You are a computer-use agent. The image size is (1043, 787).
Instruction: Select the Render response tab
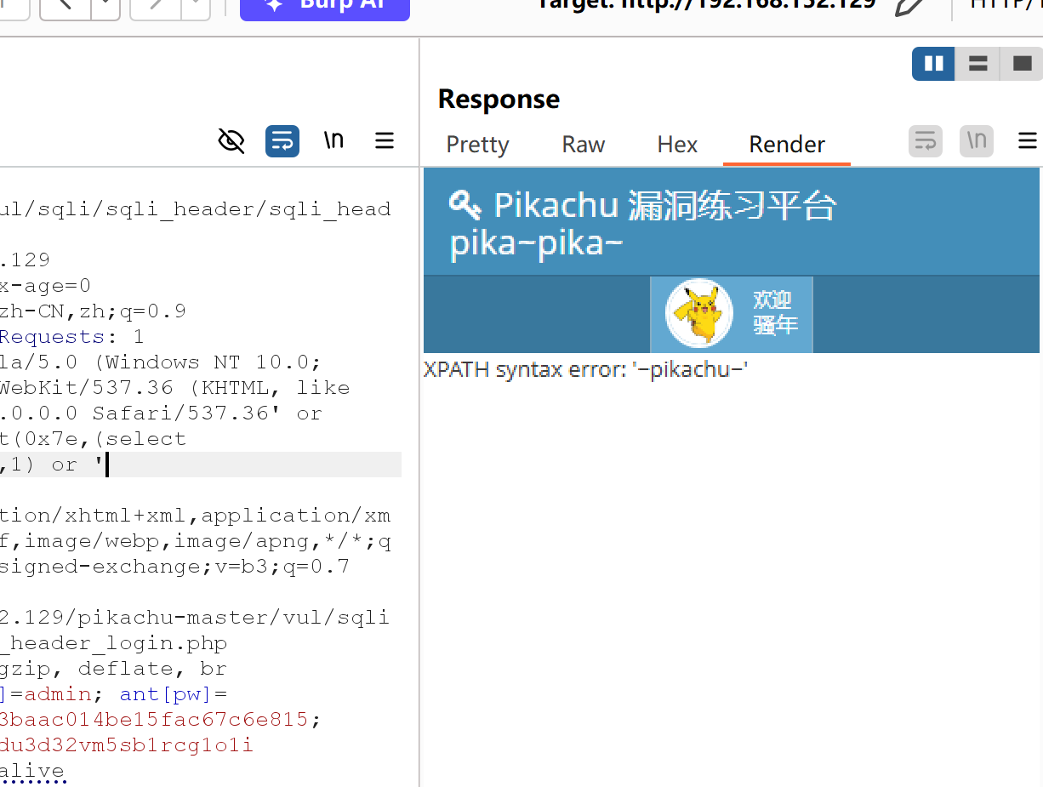pos(787,145)
